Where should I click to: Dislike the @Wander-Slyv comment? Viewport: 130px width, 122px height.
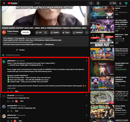(11, 121)
